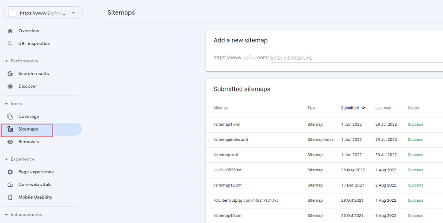The height and width of the screenshot is (223, 443).
Task: Open the fifa21-301.txt sitemap row
Action: click(x=324, y=201)
